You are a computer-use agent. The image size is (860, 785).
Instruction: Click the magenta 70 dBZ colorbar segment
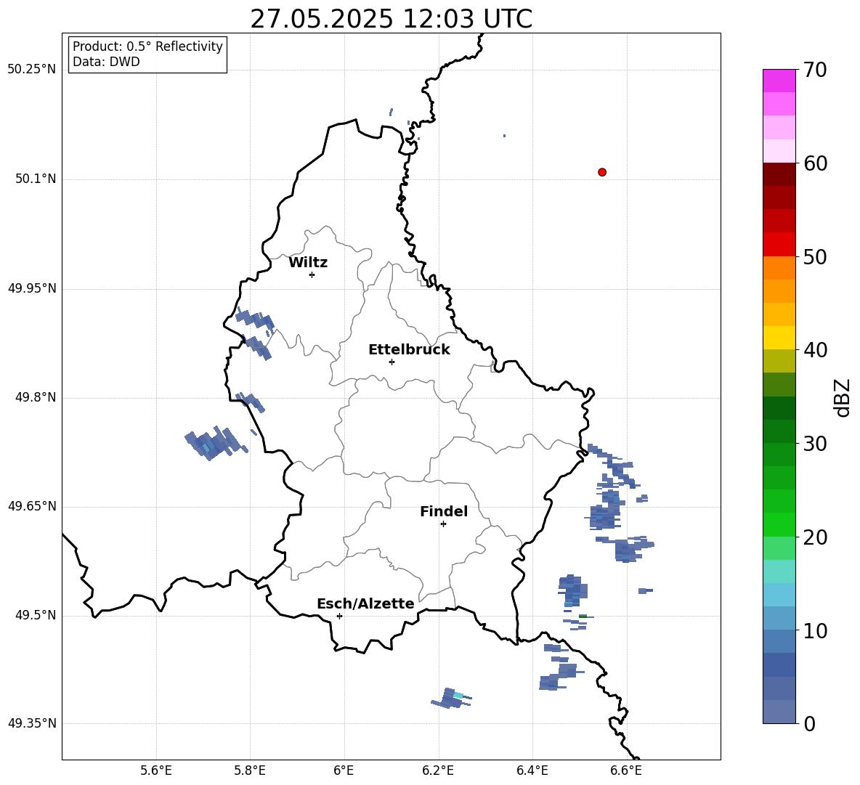pyautogui.click(x=779, y=81)
